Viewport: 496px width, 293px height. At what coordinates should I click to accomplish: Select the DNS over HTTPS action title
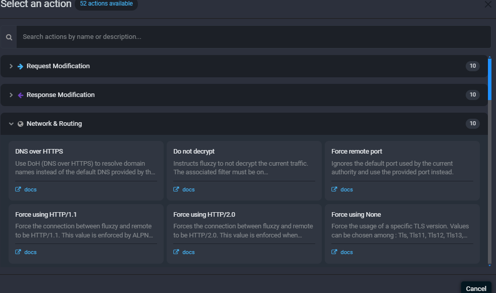click(39, 152)
